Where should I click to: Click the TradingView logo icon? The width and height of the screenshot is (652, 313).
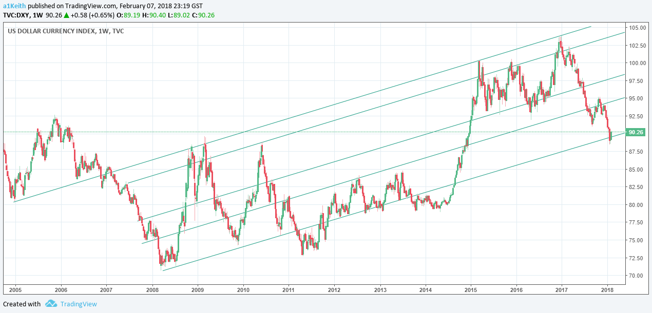51,304
